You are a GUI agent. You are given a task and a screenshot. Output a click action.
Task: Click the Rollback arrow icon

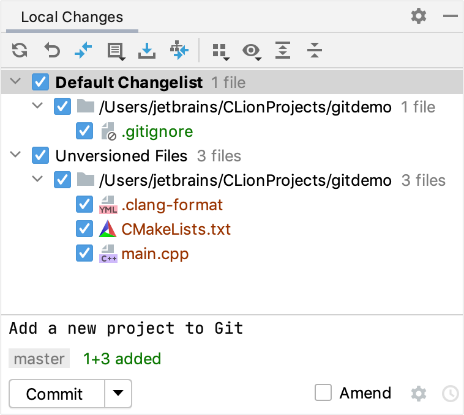(x=52, y=50)
